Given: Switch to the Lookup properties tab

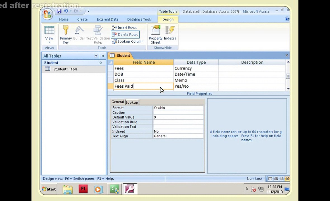Looking at the screenshot, I should [x=132, y=102].
